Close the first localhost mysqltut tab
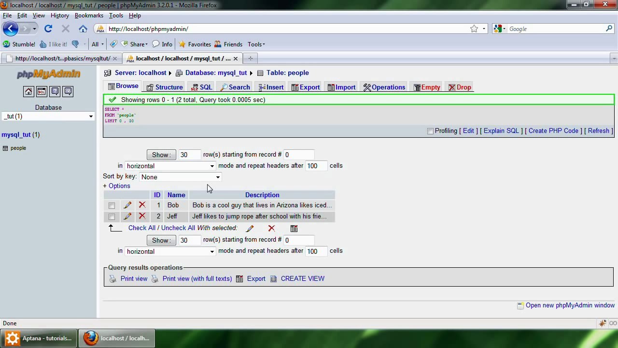618x348 pixels. [114, 58]
